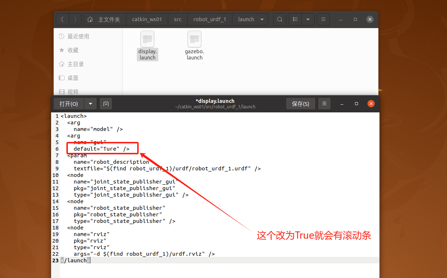Click name="robot_state_publisher" line 15
Screen dimensions: 447x278
(119, 208)
